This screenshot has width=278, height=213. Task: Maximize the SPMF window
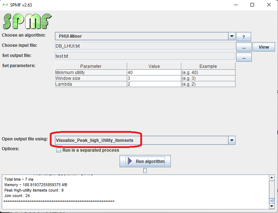point(252,5)
